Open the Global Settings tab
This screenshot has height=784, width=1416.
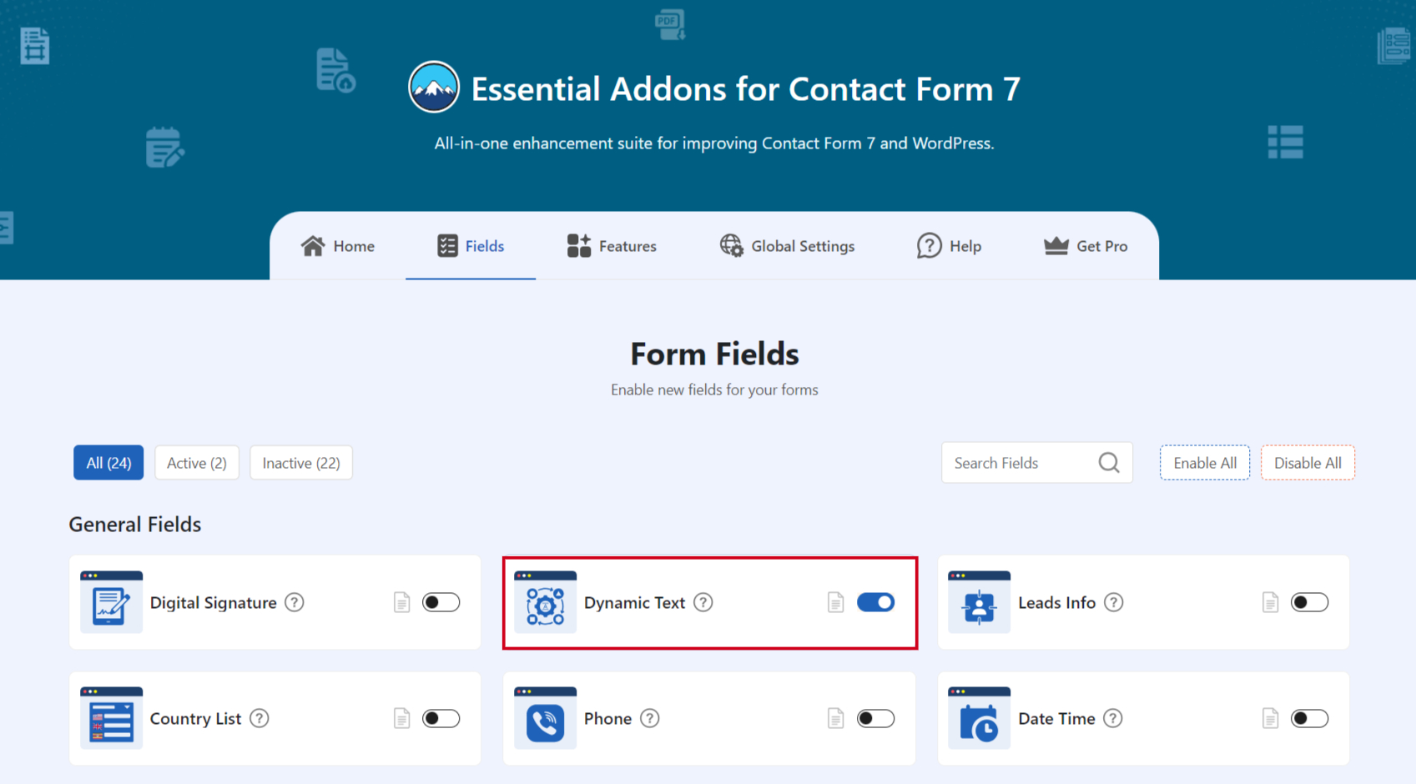tap(787, 246)
